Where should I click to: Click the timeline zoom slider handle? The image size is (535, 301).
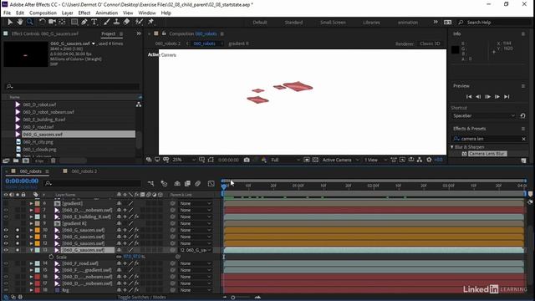pyautogui.click(x=232, y=298)
